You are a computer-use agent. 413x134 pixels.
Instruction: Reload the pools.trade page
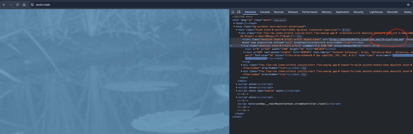click(17, 5)
